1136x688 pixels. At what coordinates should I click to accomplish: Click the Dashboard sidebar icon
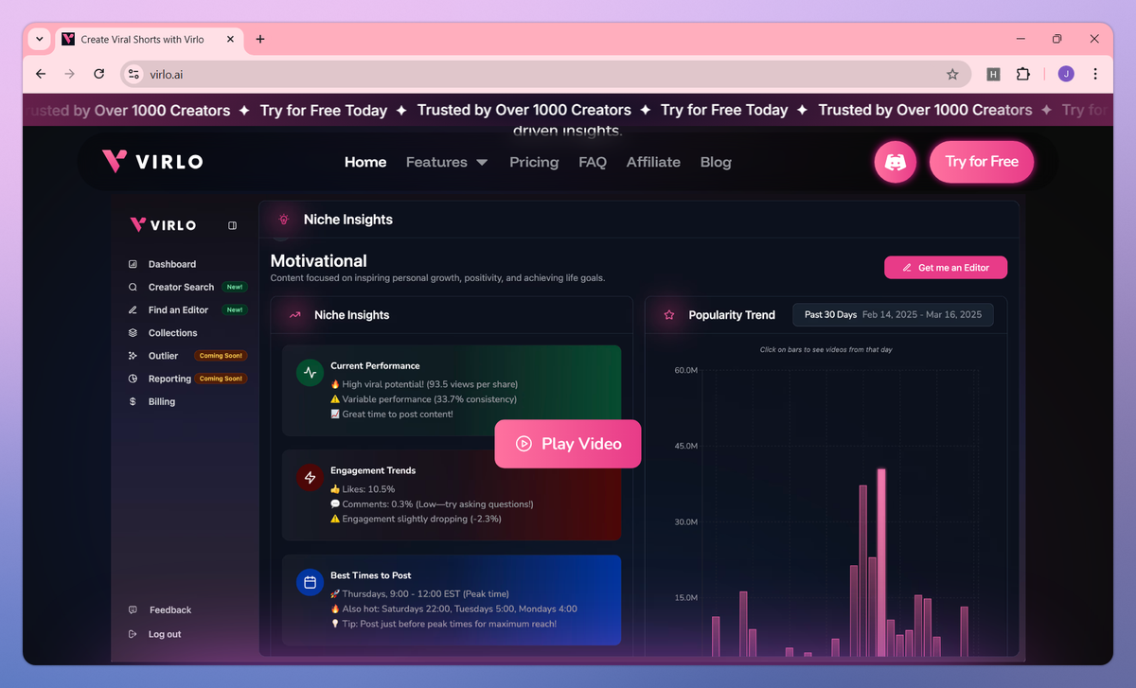[x=133, y=264]
